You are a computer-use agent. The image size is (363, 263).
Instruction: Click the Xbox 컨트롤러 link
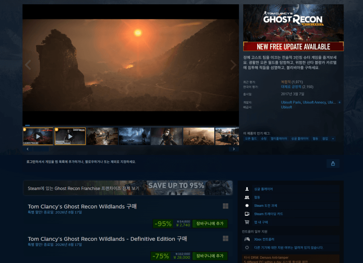(264, 239)
